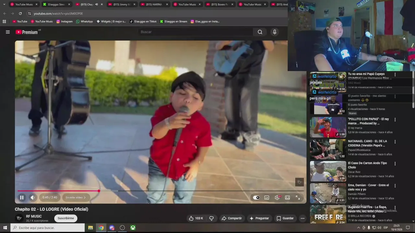
Task: Open the RF MUSIC channel avatar
Action: 19,218
